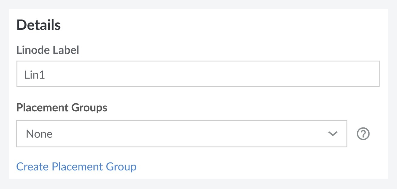Click the None value in the selector
This screenshot has width=397, height=189.
point(39,134)
